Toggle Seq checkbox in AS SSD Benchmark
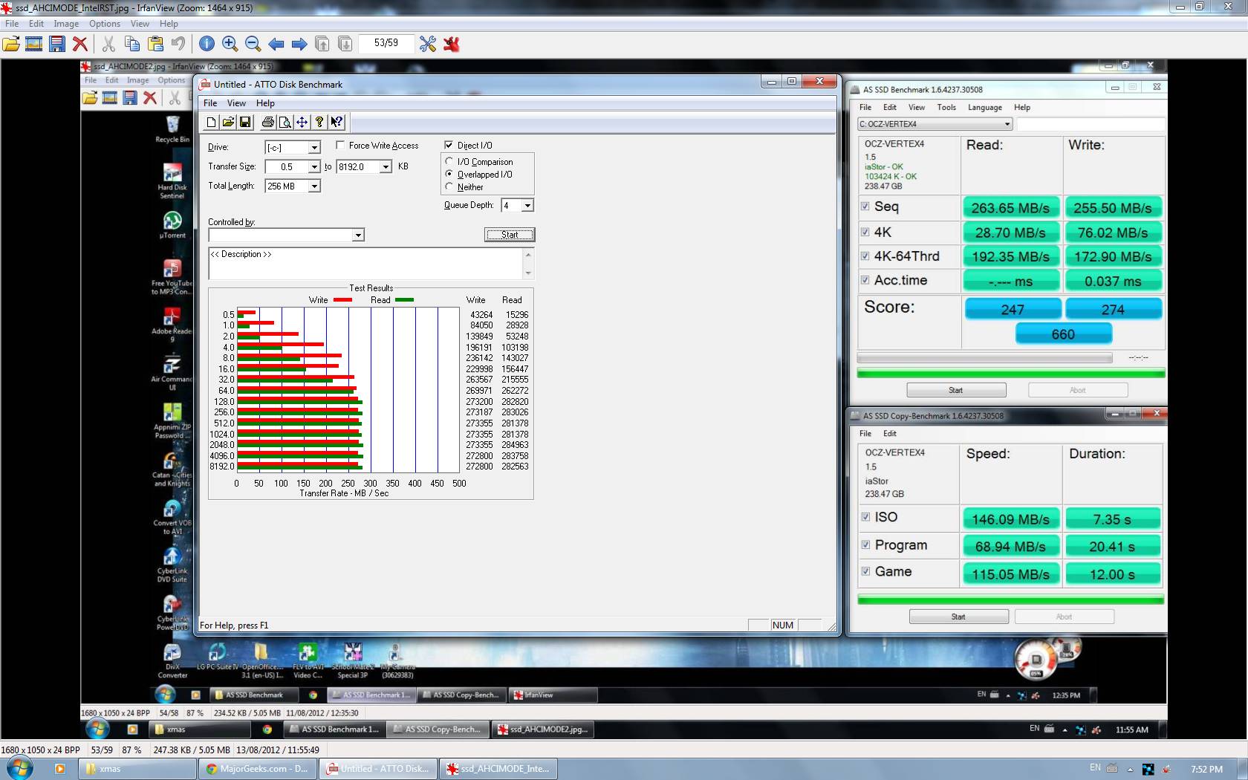This screenshot has width=1248, height=780. click(x=865, y=207)
